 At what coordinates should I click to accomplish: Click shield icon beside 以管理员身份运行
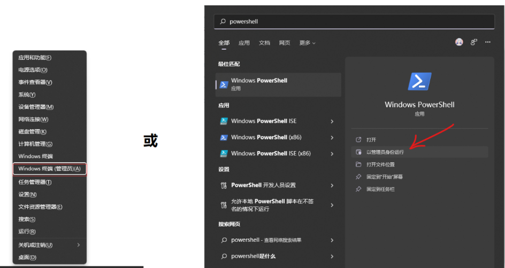coord(358,152)
